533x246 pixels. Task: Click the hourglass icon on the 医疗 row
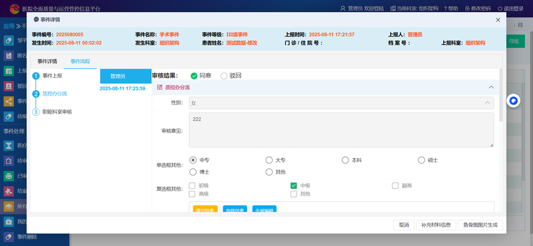pos(9,146)
